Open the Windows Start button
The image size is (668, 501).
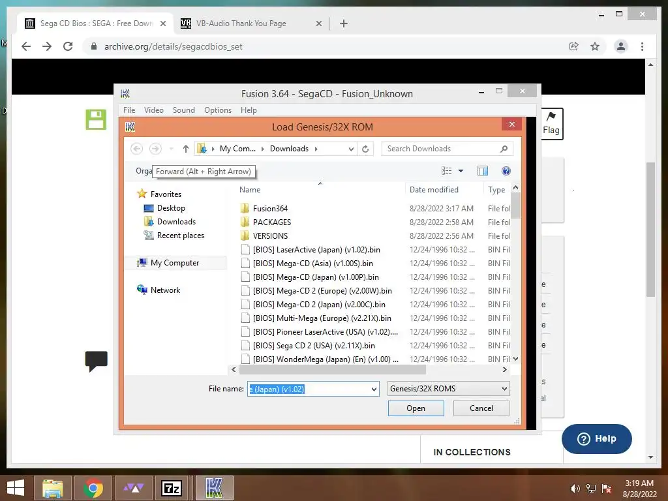[16, 488]
